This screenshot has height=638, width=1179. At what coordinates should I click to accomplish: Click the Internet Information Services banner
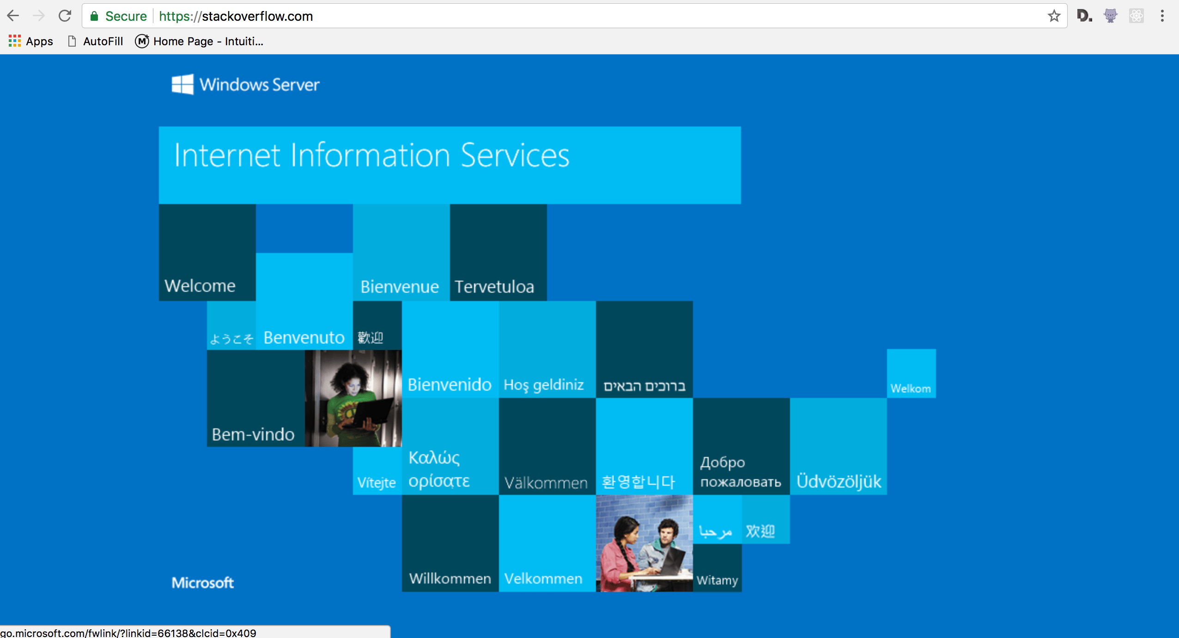tap(450, 165)
